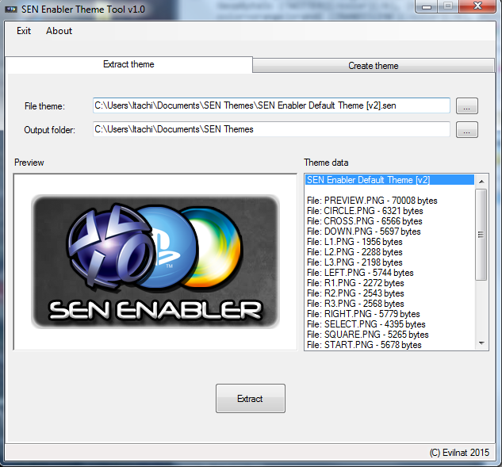Click the Theme data scrollbar down arrow
Screen dimensions: 502x467
point(481,343)
